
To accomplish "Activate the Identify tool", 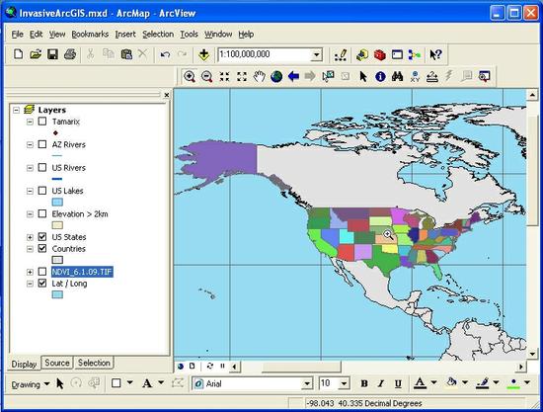I will point(380,76).
